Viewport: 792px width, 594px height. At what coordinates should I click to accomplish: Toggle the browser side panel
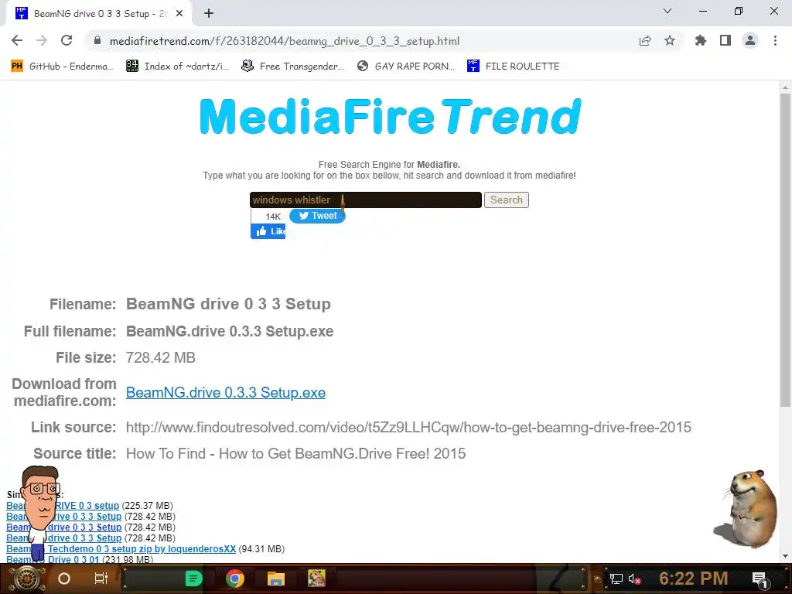click(725, 40)
